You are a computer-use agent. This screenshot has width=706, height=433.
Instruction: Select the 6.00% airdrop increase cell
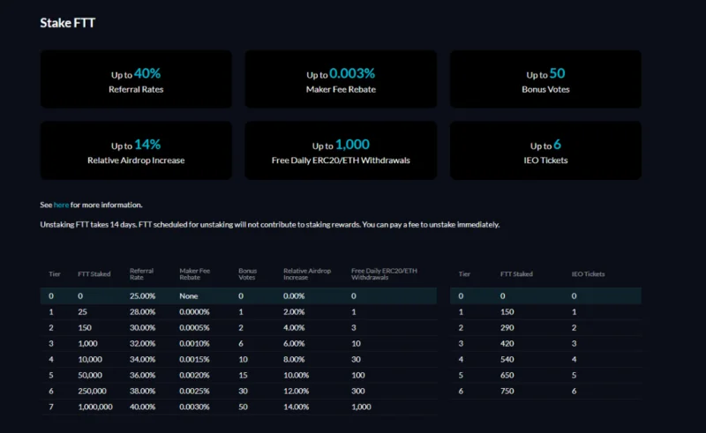[x=294, y=343]
